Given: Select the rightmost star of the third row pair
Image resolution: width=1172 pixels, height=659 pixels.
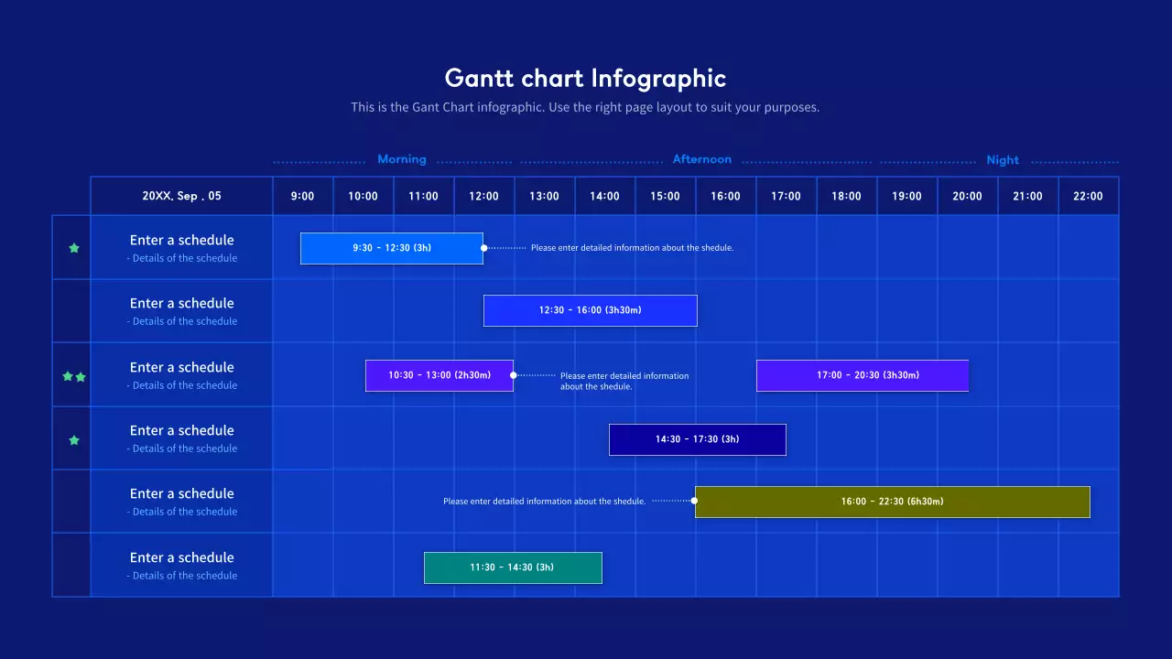Looking at the screenshot, I should [x=80, y=375].
